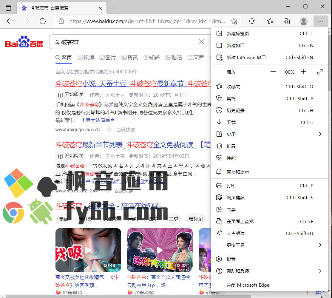Screen dimensions: 332x298
Task: Add this page to favorites star icon
Action: [x=234, y=21]
